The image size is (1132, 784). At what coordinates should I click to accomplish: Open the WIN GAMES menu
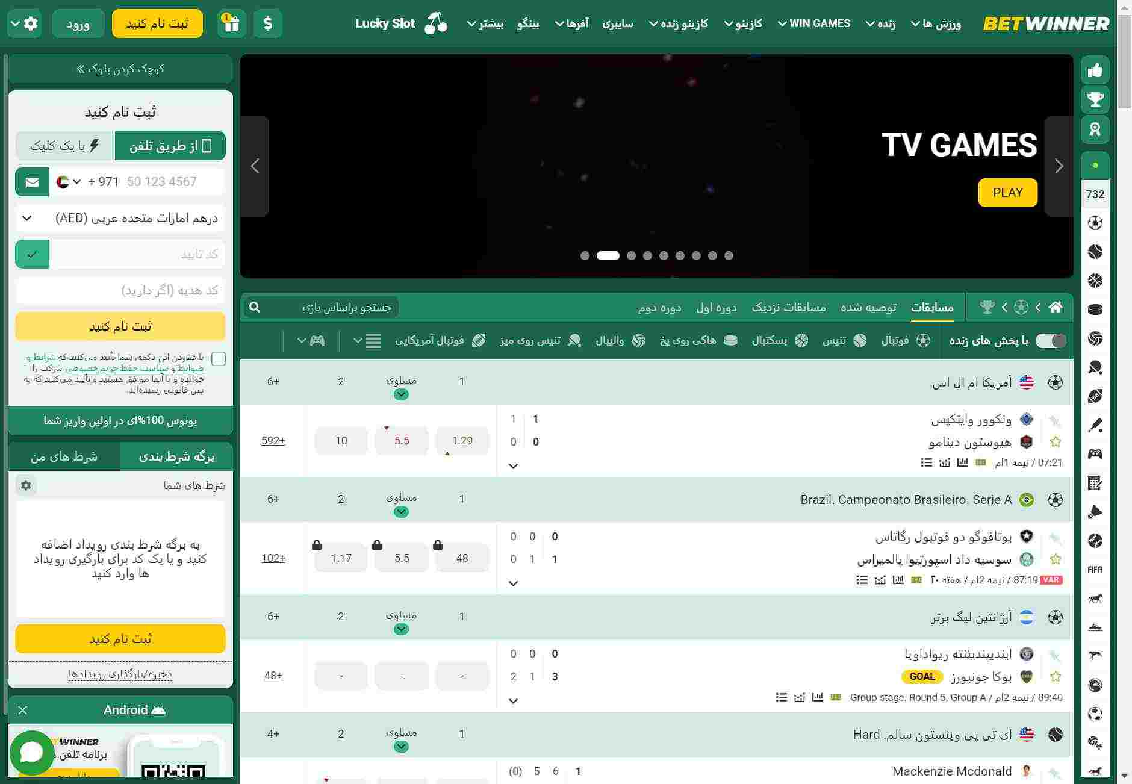tap(813, 23)
